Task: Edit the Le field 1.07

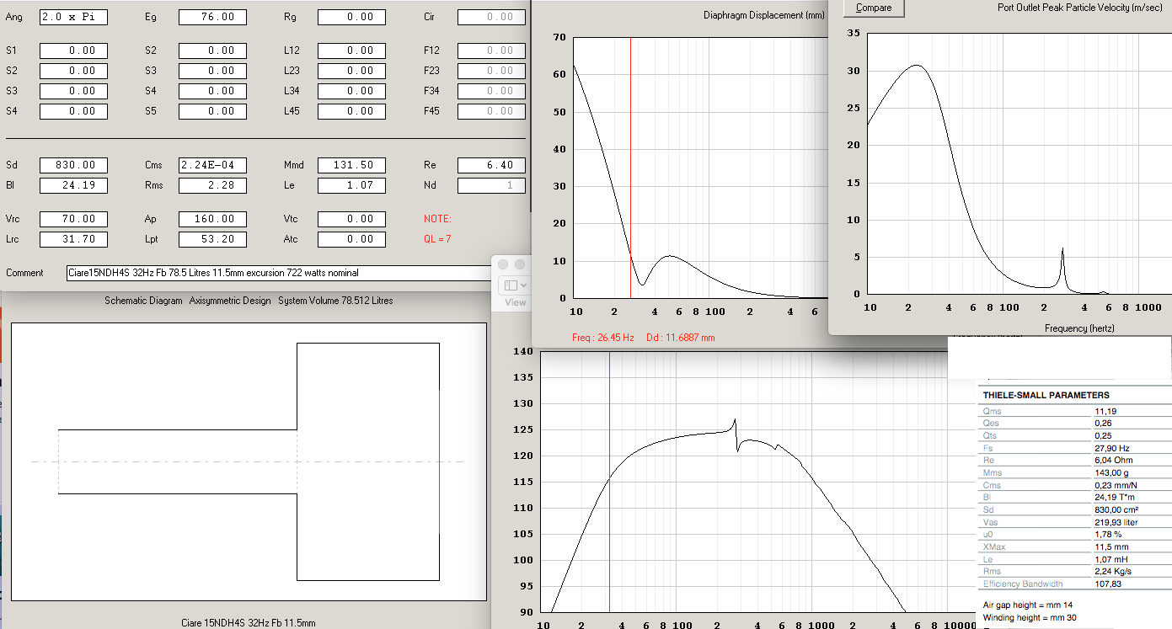Action: point(351,185)
